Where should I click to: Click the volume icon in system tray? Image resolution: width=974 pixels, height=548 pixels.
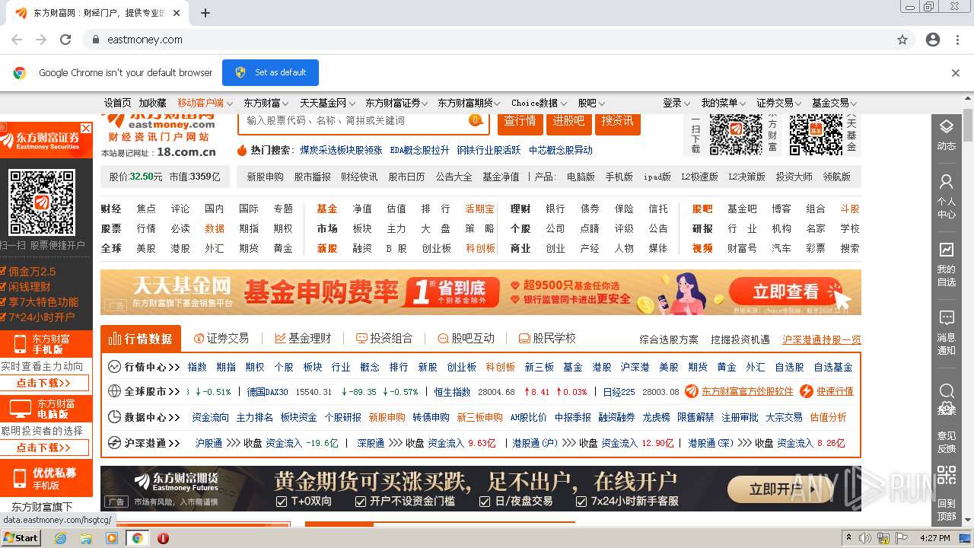(x=865, y=538)
